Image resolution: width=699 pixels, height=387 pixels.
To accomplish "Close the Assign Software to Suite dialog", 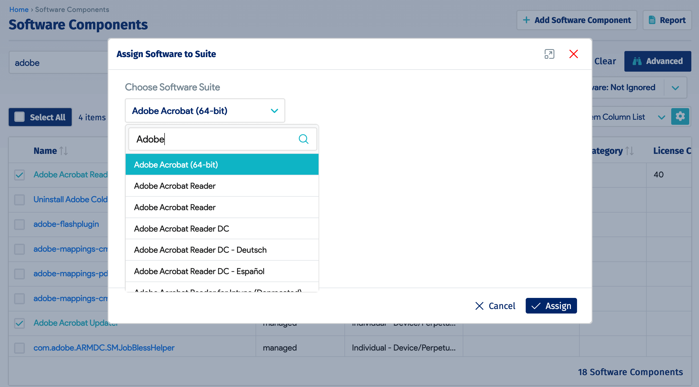I will 574,54.
